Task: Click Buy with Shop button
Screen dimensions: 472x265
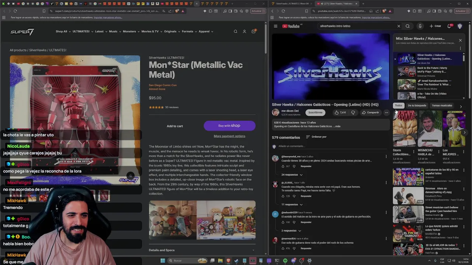Action: pyautogui.click(x=229, y=126)
